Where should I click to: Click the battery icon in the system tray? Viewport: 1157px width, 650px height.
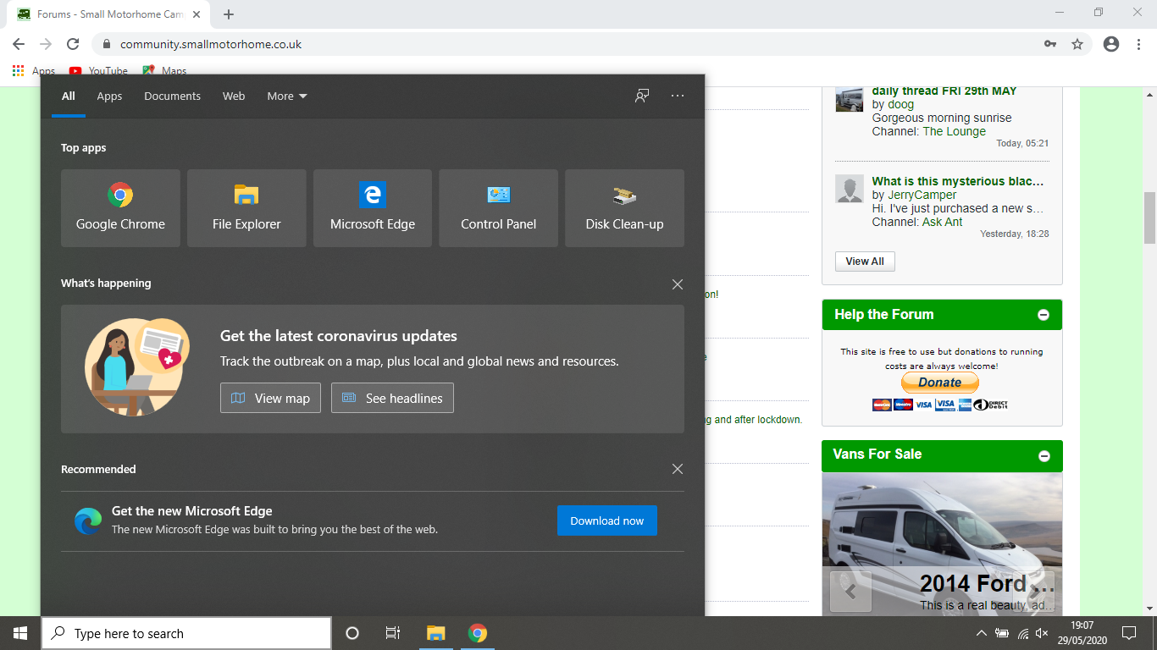click(x=1002, y=633)
